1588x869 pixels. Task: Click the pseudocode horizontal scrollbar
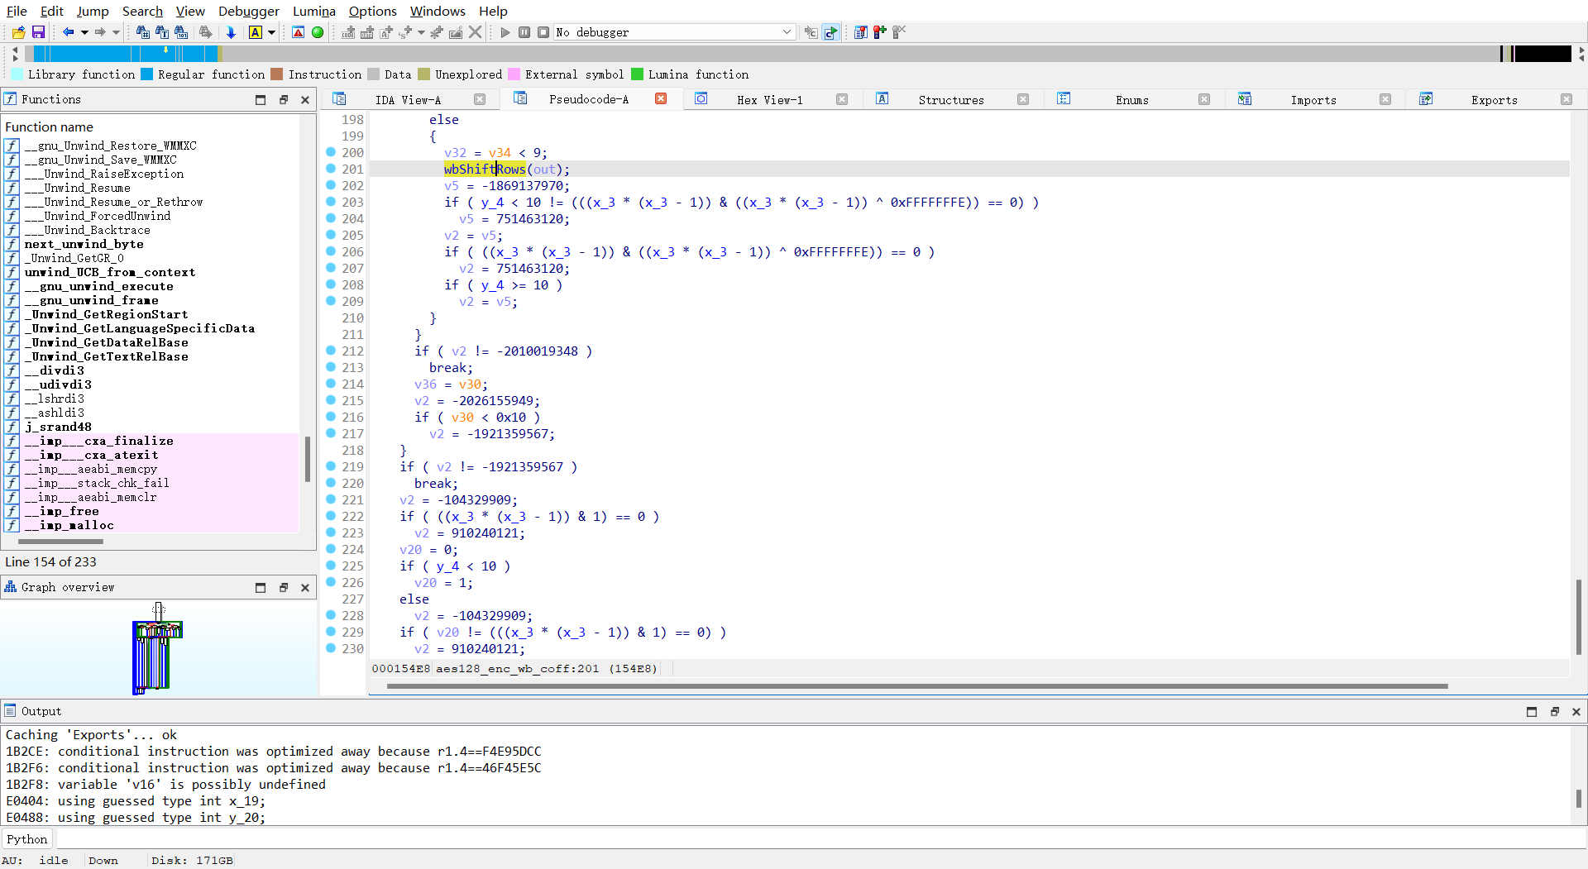click(x=916, y=685)
